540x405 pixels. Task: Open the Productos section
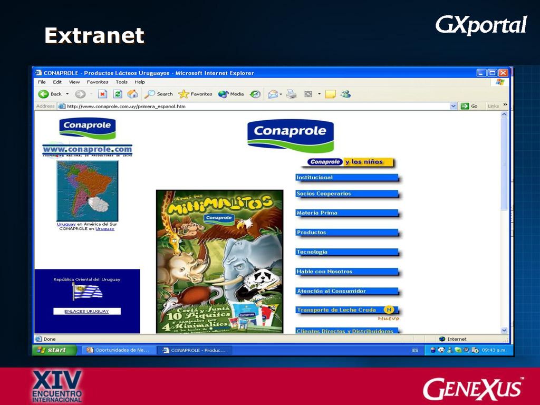(x=347, y=233)
